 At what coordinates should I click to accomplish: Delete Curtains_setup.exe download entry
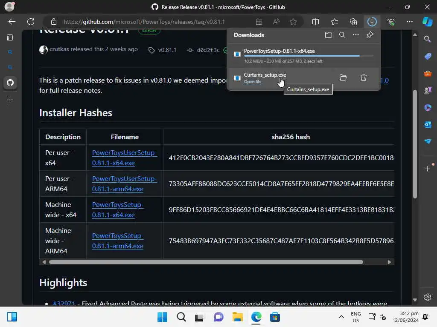[364, 77]
